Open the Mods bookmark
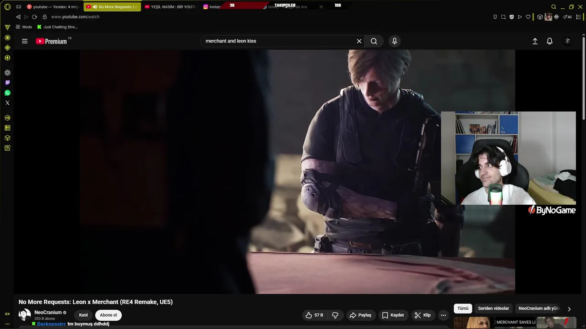This screenshot has height=329, width=586. pos(24,27)
